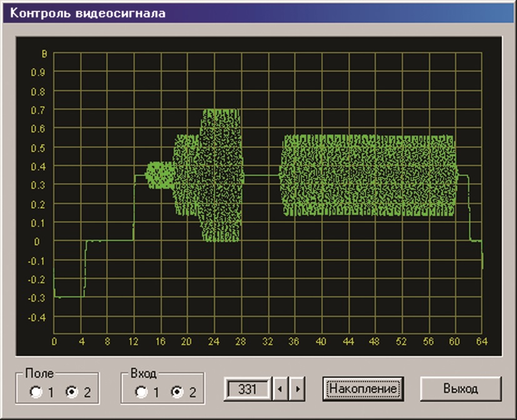Increase line number with right arrow
This screenshot has width=517, height=420.
(x=297, y=389)
